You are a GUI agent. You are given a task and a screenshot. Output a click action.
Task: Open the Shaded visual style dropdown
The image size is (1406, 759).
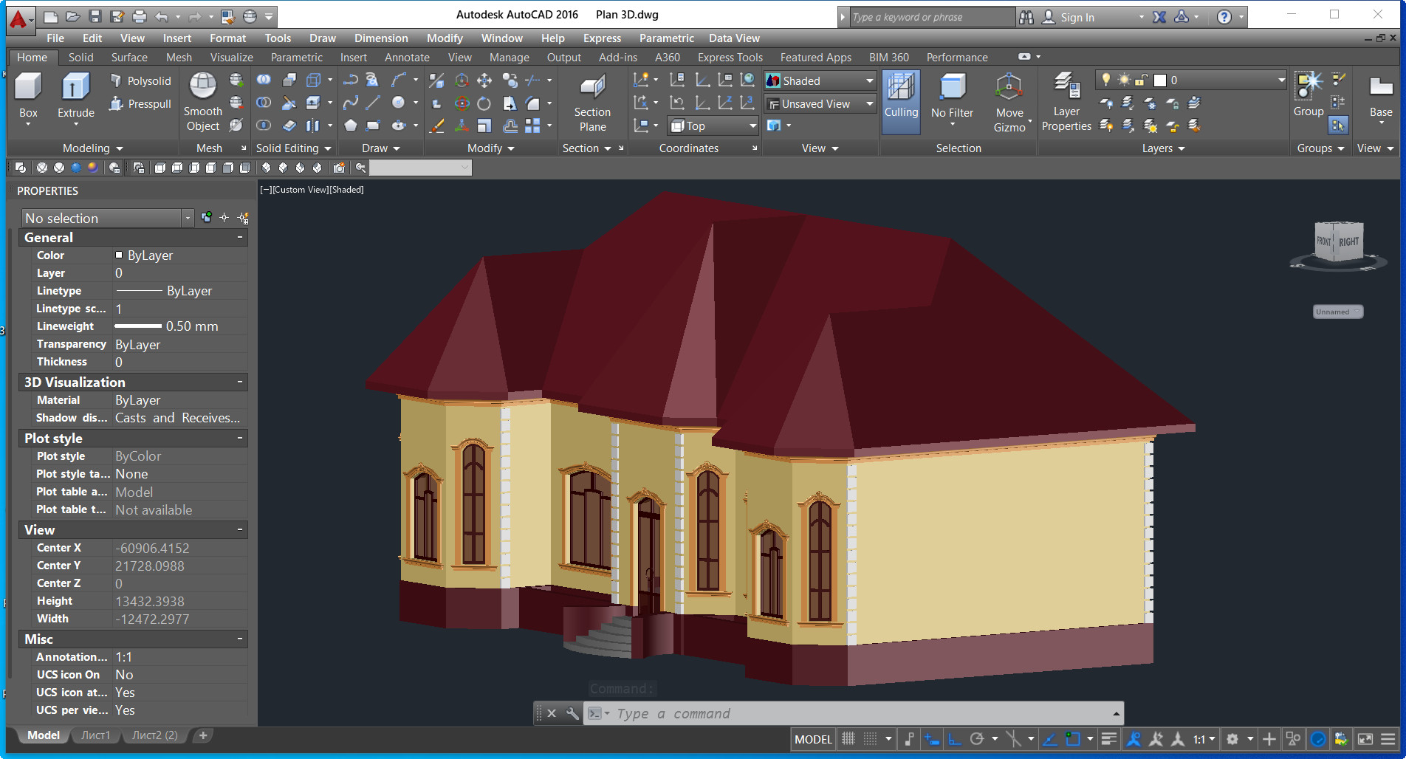pyautogui.click(x=820, y=80)
